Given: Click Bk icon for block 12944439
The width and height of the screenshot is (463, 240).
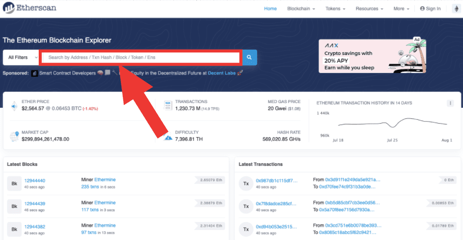Looking at the screenshot, I should pos(14,207).
